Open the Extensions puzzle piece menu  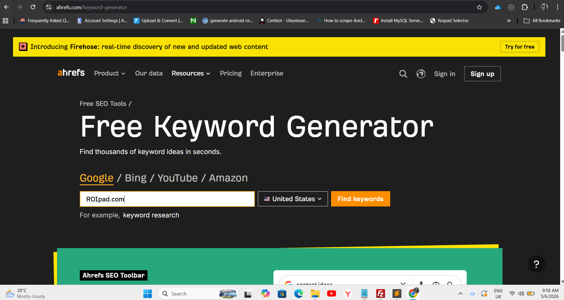click(525, 7)
